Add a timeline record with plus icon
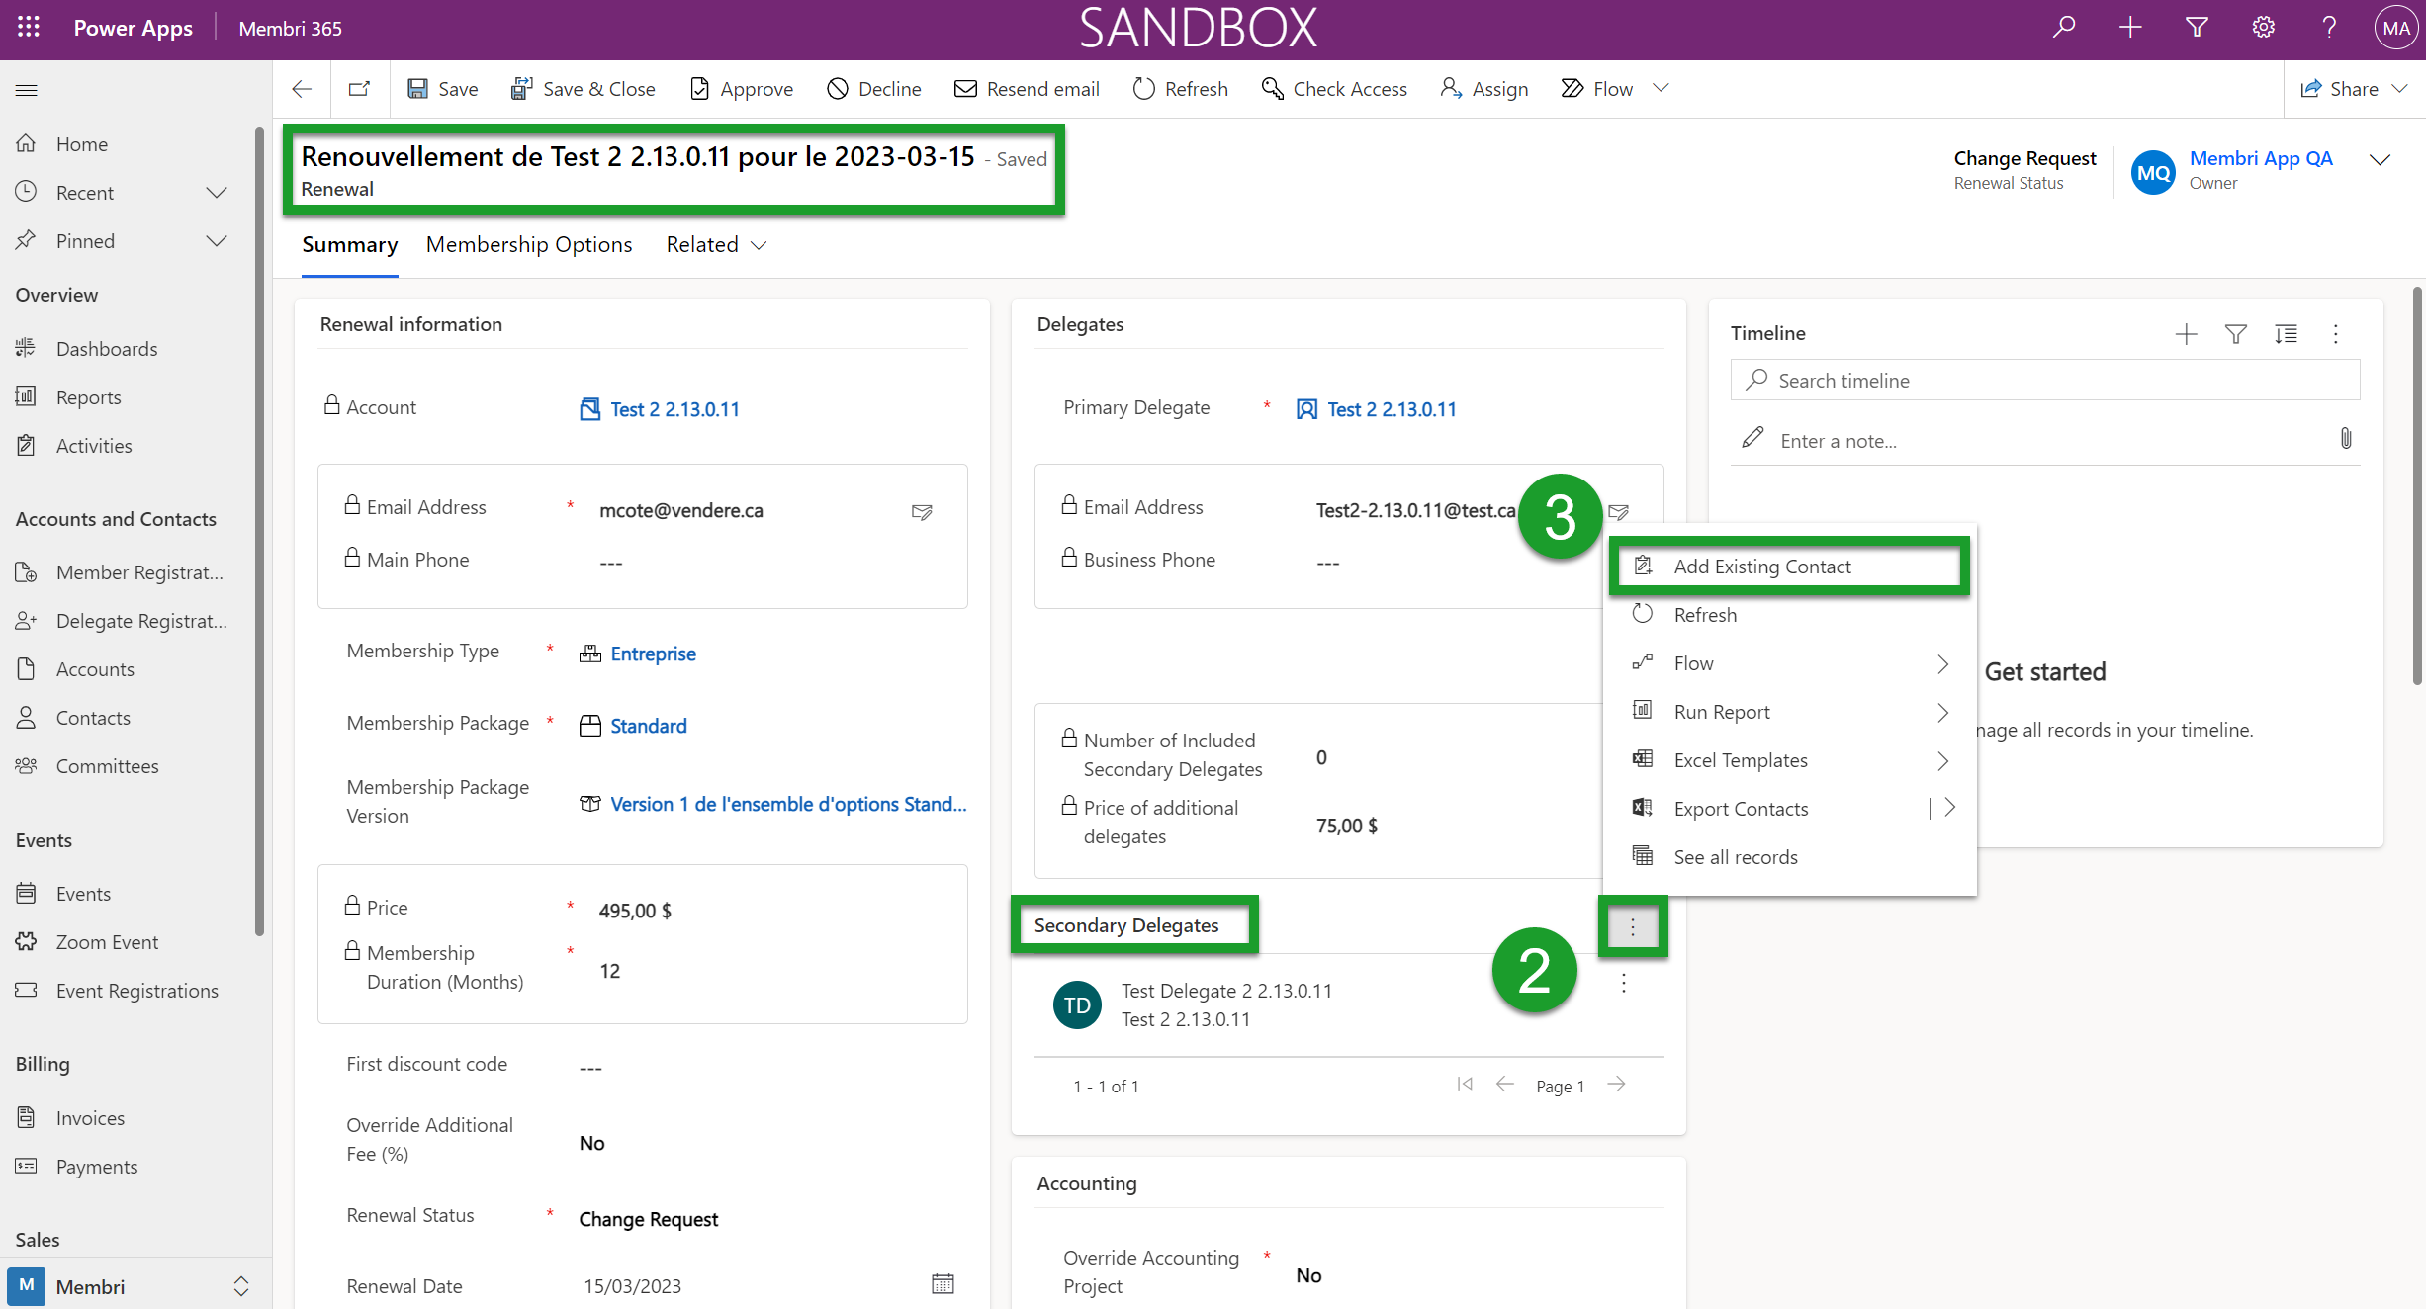2426x1309 pixels. (2186, 334)
